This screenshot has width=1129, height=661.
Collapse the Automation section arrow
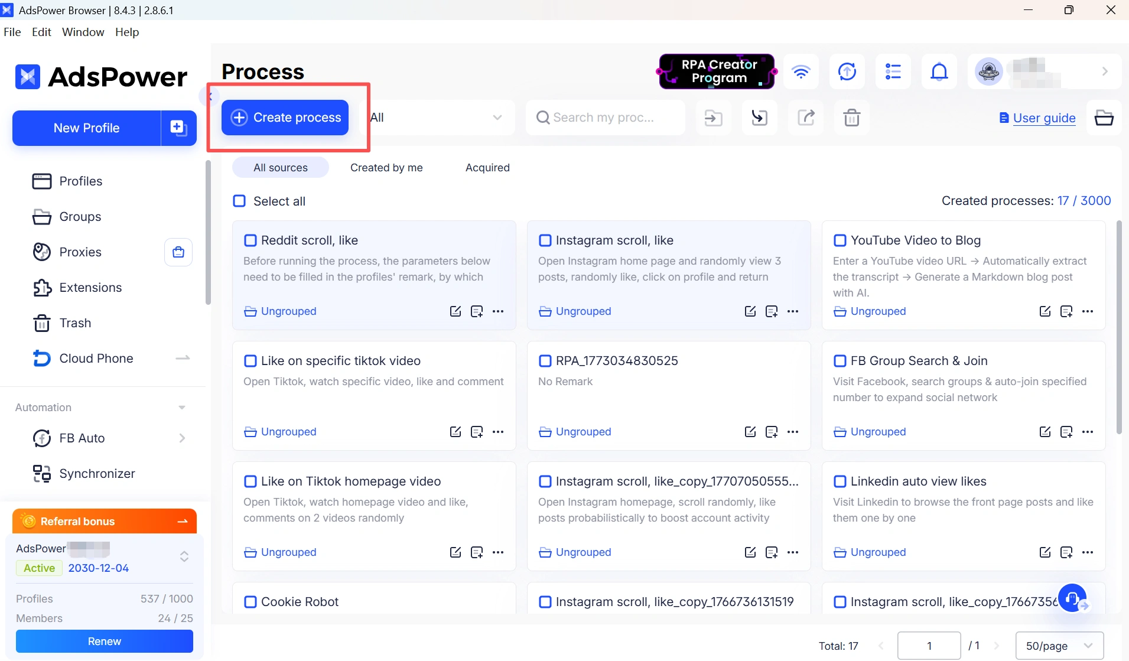point(182,408)
